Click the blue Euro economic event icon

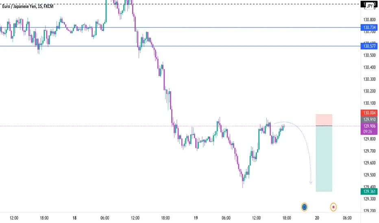point(304,207)
